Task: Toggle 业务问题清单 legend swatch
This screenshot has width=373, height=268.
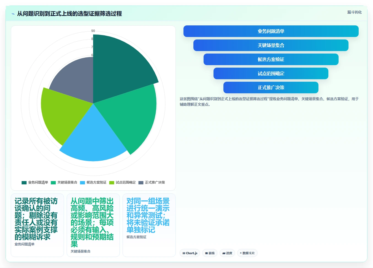Action: [x=24, y=182]
